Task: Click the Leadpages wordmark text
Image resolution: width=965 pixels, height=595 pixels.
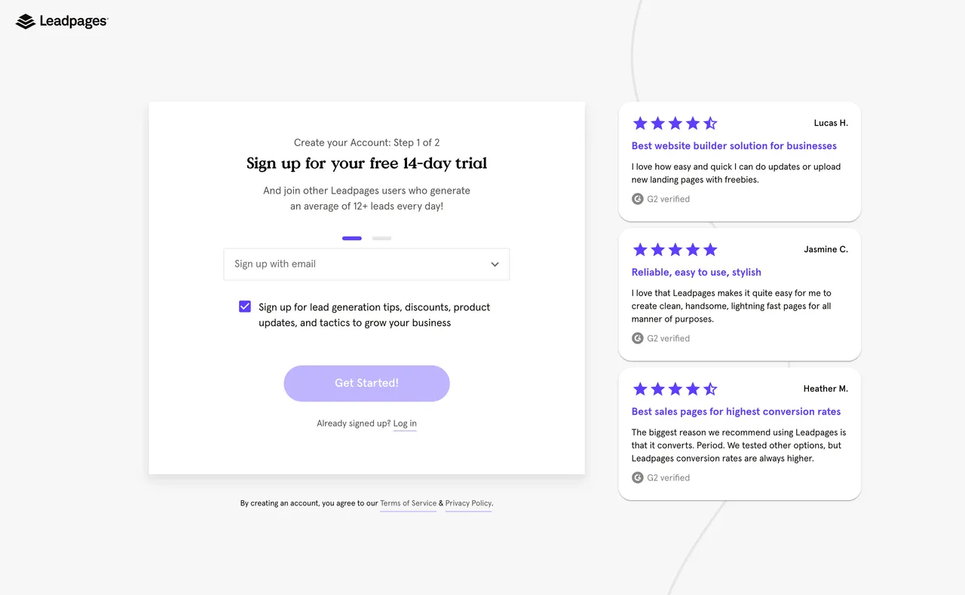Action: [73, 22]
